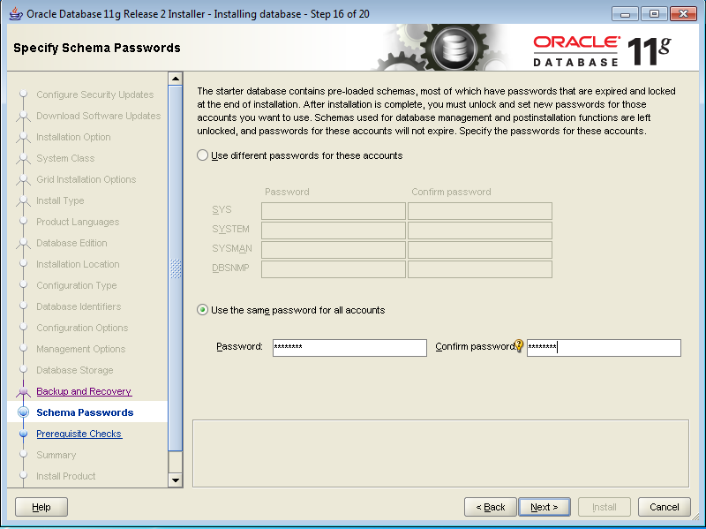Jump to the Prerequisite Checks step
The image size is (706, 529).
(x=79, y=434)
